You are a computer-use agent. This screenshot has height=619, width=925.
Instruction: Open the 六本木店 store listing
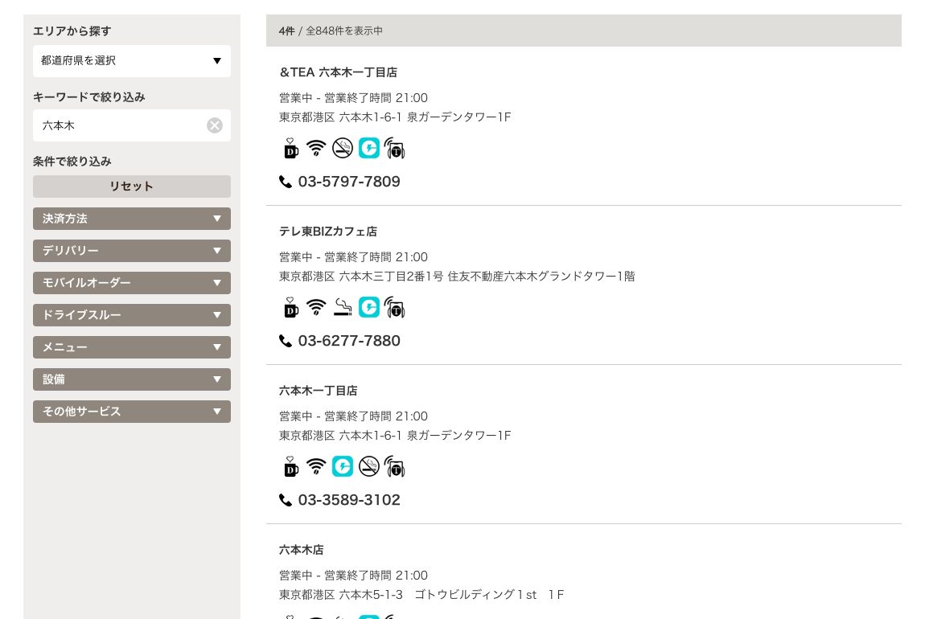302,550
